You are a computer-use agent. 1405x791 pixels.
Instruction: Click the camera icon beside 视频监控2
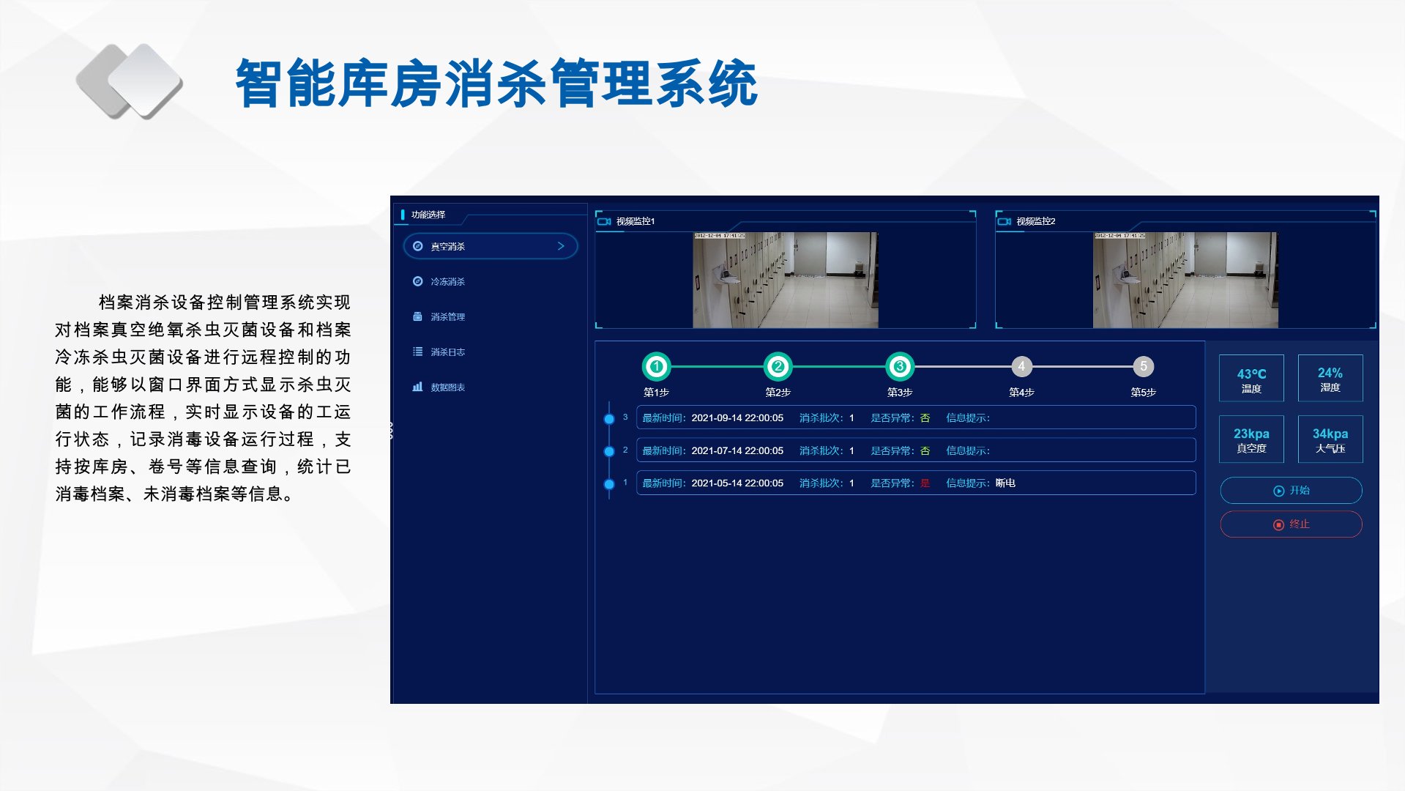tap(1004, 221)
